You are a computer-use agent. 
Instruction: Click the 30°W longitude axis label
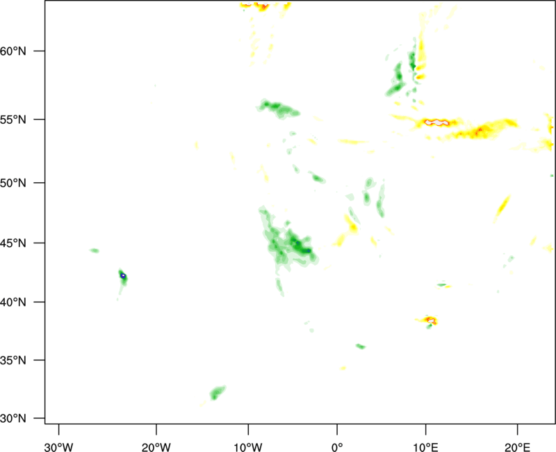coord(58,447)
